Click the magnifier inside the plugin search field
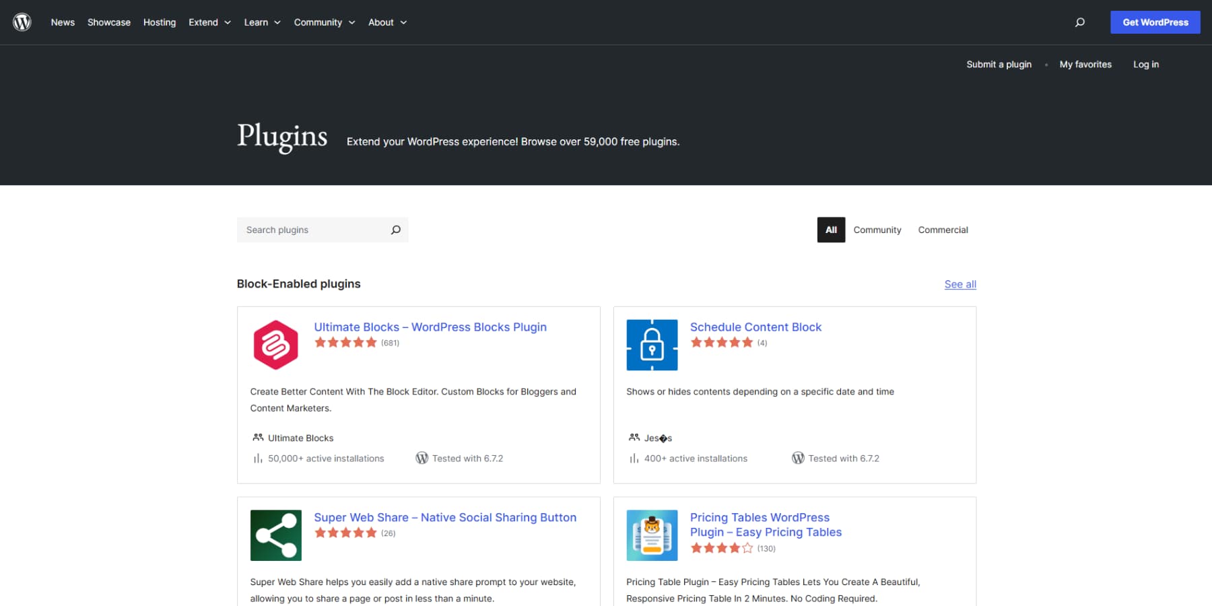The width and height of the screenshot is (1212, 606). pyautogui.click(x=396, y=230)
